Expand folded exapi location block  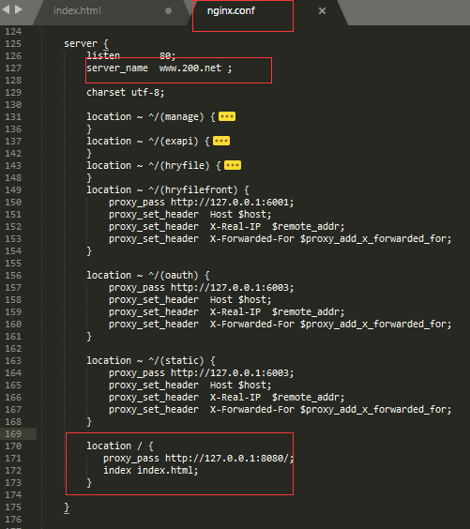click(x=221, y=141)
